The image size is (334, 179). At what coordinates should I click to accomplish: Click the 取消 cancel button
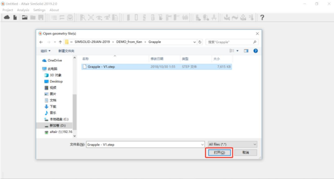click(x=246, y=153)
